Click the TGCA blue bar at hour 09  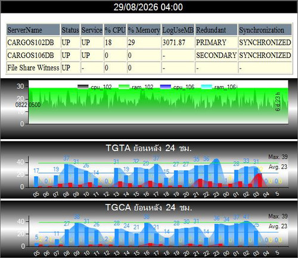point(77,234)
